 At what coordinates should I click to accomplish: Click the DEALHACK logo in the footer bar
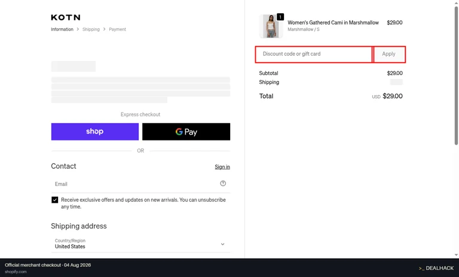[x=436, y=268]
